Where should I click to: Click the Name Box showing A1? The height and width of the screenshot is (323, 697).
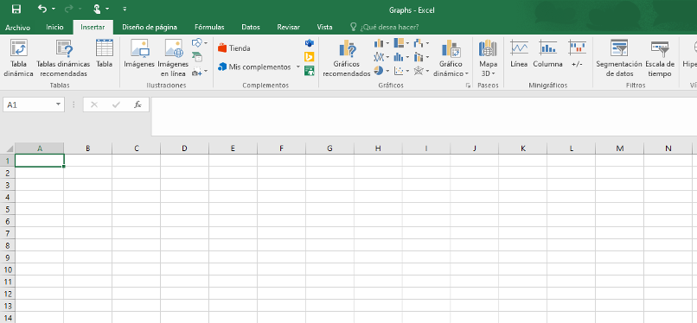tap(28, 104)
